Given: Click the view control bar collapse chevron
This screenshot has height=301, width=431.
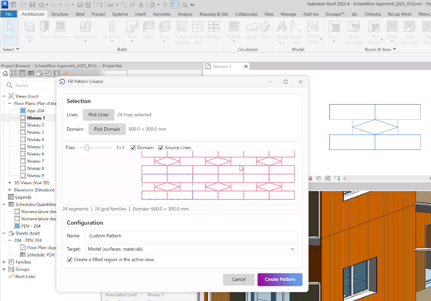Looking at the screenshot, I should (345, 178).
